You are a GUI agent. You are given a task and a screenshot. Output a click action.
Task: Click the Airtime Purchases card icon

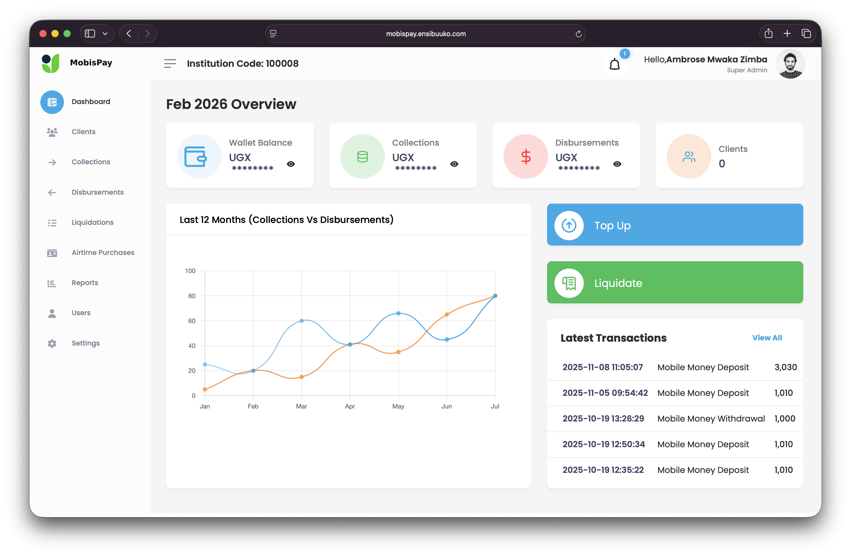52,253
